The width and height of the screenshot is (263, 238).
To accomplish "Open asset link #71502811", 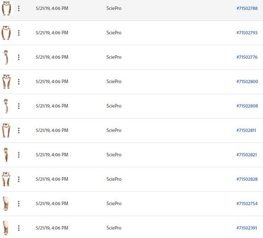I will [246, 130].
